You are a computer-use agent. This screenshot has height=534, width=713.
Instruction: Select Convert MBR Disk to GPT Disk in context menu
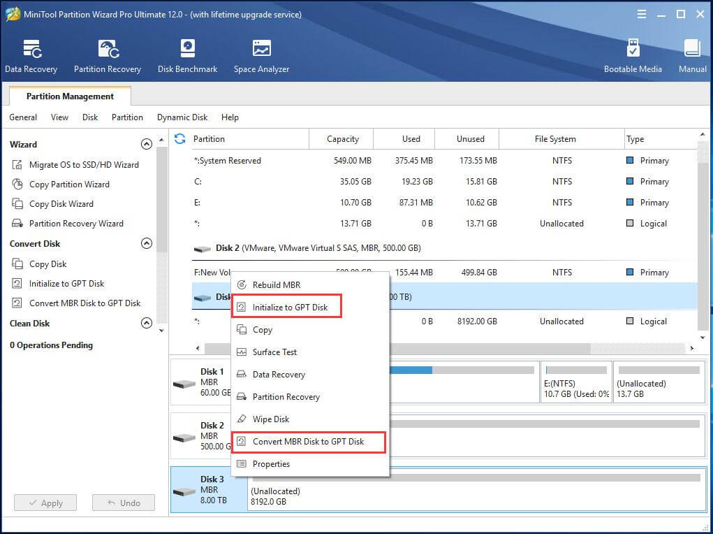click(310, 442)
